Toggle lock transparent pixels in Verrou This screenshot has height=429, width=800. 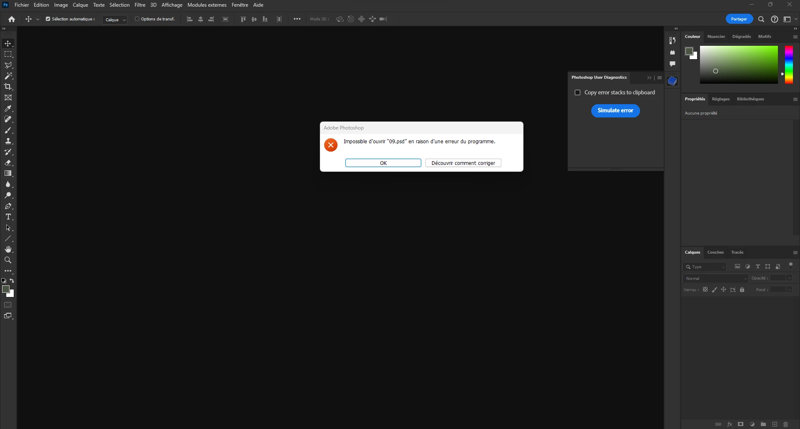tap(705, 289)
